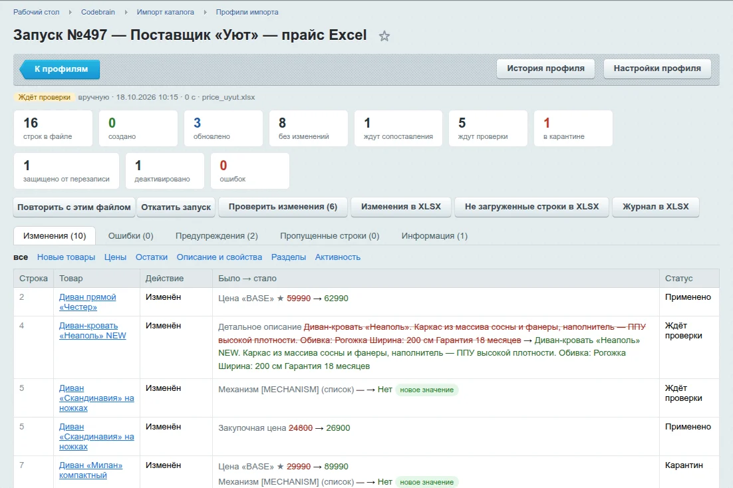The width and height of the screenshot is (733, 488).
Task: Click the «1 ждут сопоставления» counter
Action: pyautogui.click(x=398, y=128)
